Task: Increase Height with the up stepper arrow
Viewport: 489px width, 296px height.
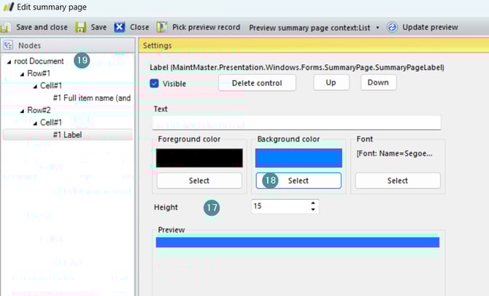Action: [x=313, y=203]
